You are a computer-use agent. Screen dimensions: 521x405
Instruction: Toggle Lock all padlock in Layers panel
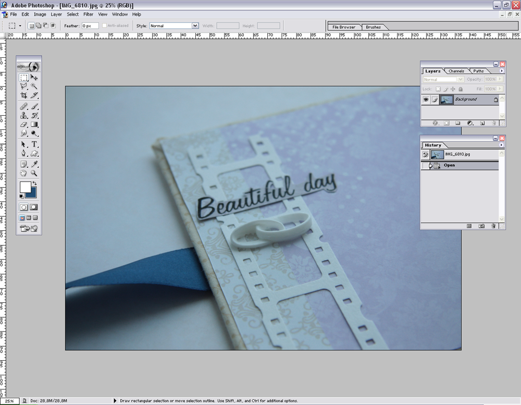pyautogui.click(x=461, y=89)
